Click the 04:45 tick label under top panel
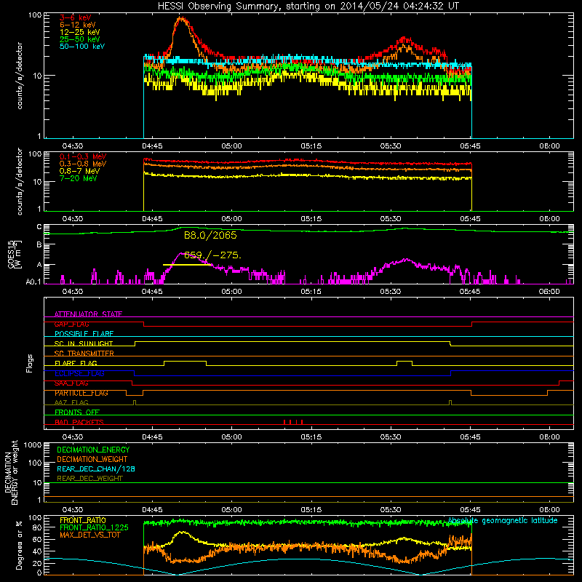The width and height of the screenshot is (582, 582). [152, 146]
